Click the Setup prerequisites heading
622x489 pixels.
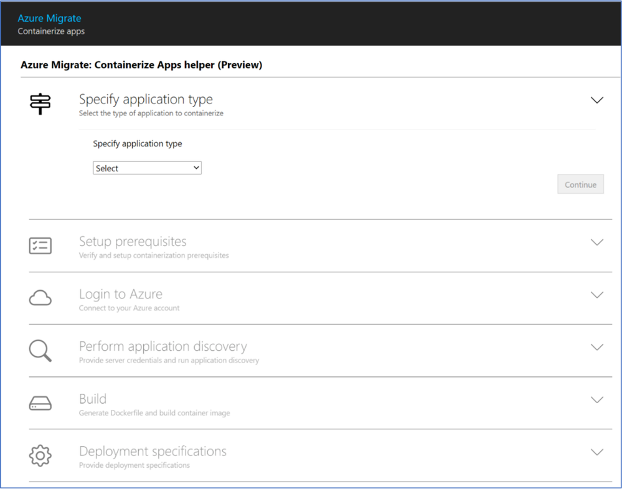(x=133, y=241)
